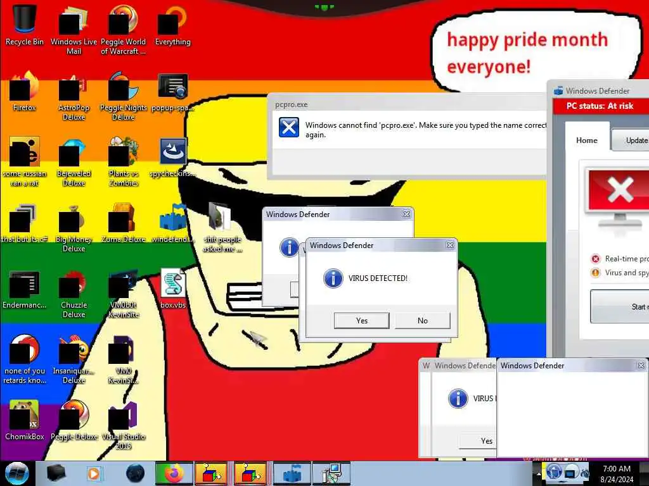Open the Firefox desktop shortcut
Viewport: 649px width, 486px height.
coord(24,91)
